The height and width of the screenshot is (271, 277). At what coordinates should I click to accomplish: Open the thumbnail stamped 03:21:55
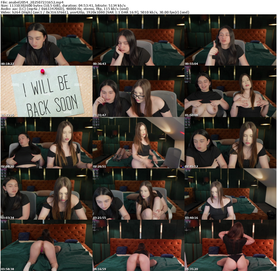(138, 194)
